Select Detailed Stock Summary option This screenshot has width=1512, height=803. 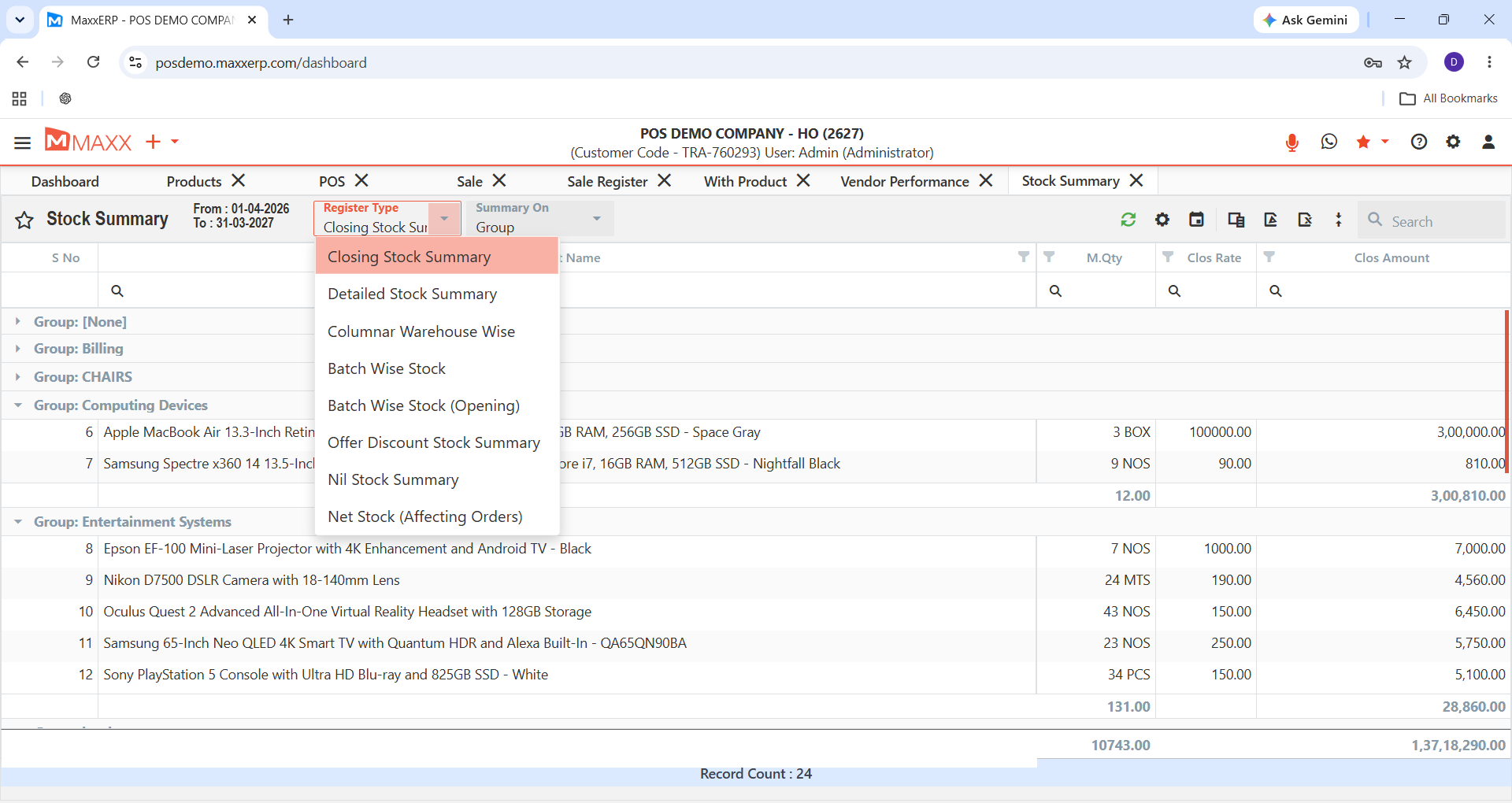(x=437, y=294)
